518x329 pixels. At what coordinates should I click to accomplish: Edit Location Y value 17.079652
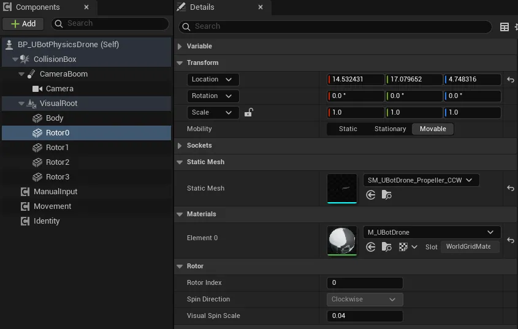tap(414, 79)
